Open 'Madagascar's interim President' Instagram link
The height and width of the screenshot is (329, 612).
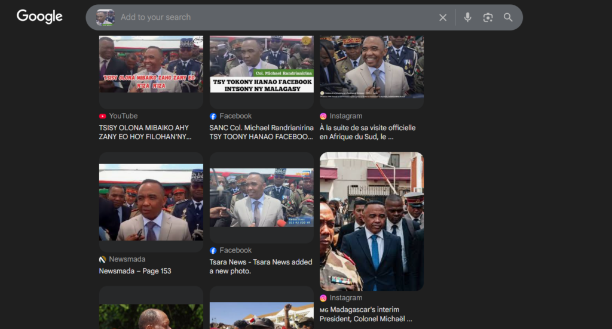pyautogui.click(x=365, y=314)
